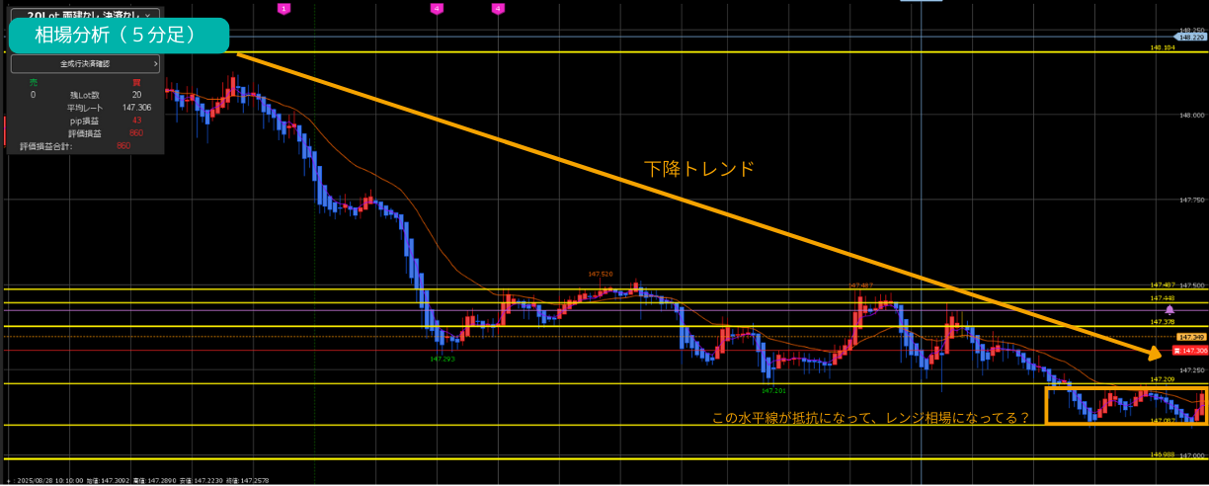Click the pip損益 value 43
Viewport: 1209px width, 486px height.
tap(136, 120)
